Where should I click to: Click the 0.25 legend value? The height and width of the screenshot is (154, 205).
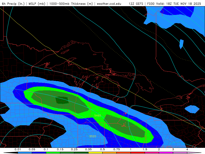point(74,149)
